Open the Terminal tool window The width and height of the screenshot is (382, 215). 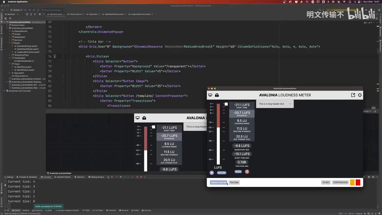(x=124, y=211)
